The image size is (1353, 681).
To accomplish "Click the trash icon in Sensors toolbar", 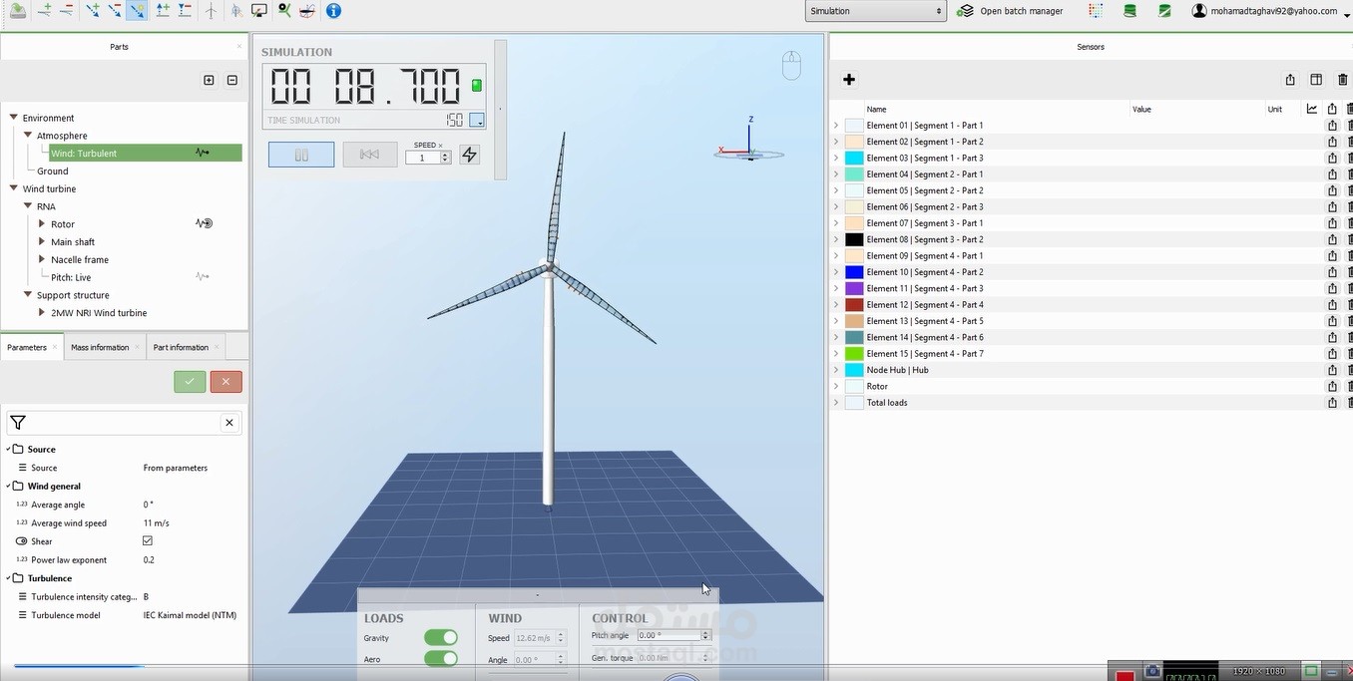I will (1342, 80).
